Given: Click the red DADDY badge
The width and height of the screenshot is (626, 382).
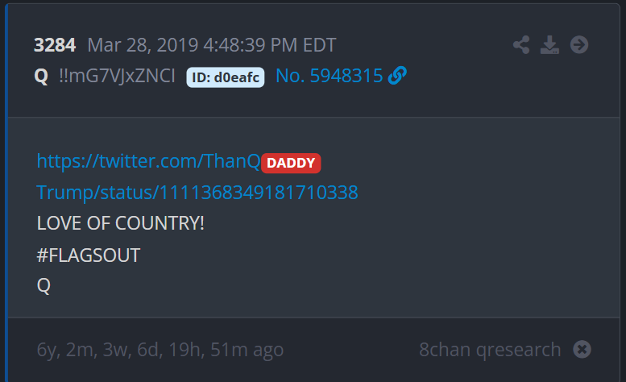Looking at the screenshot, I should click(291, 163).
